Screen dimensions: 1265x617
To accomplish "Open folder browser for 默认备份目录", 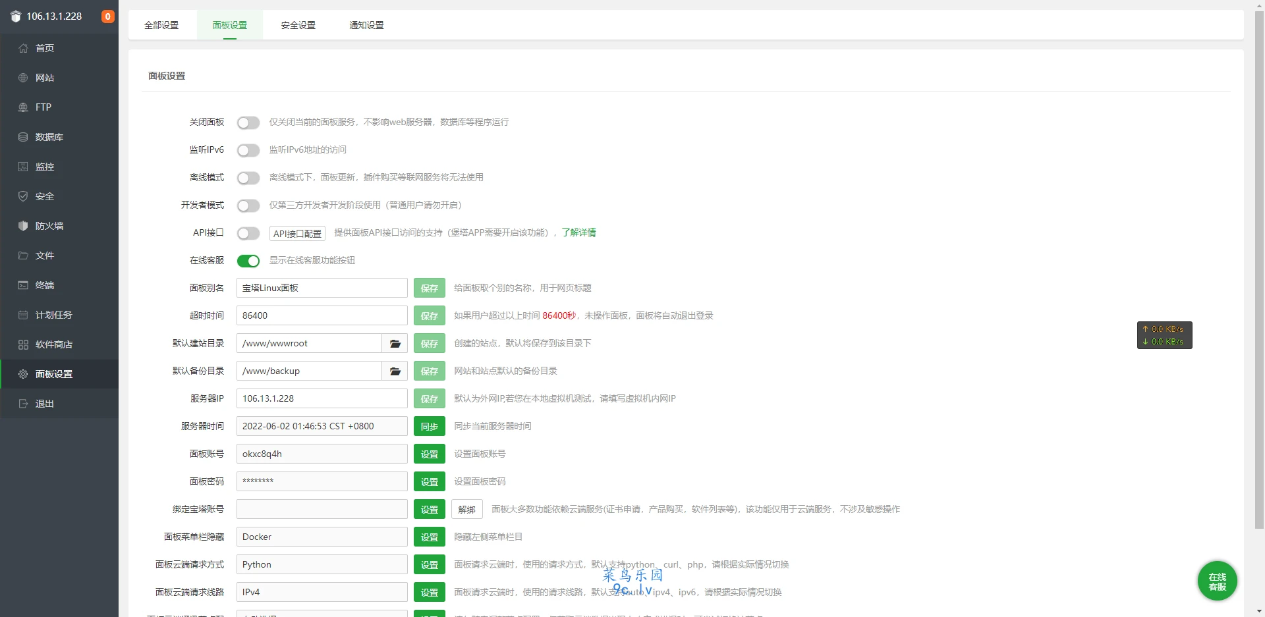I will [x=395, y=371].
